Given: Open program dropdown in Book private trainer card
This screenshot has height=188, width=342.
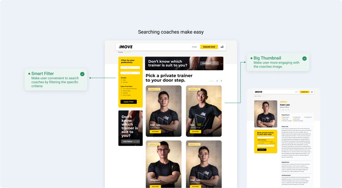Looking at the screenshot, I should tap(266, 138).
